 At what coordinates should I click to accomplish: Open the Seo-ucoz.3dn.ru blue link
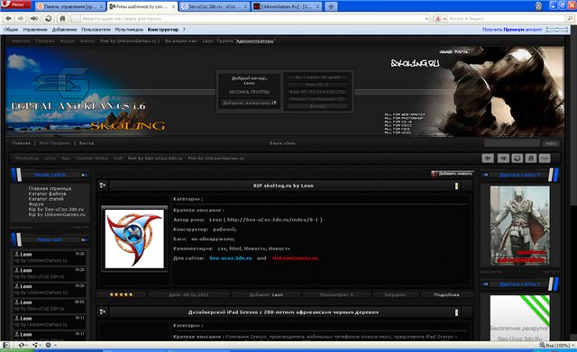[x=231, y=258]
